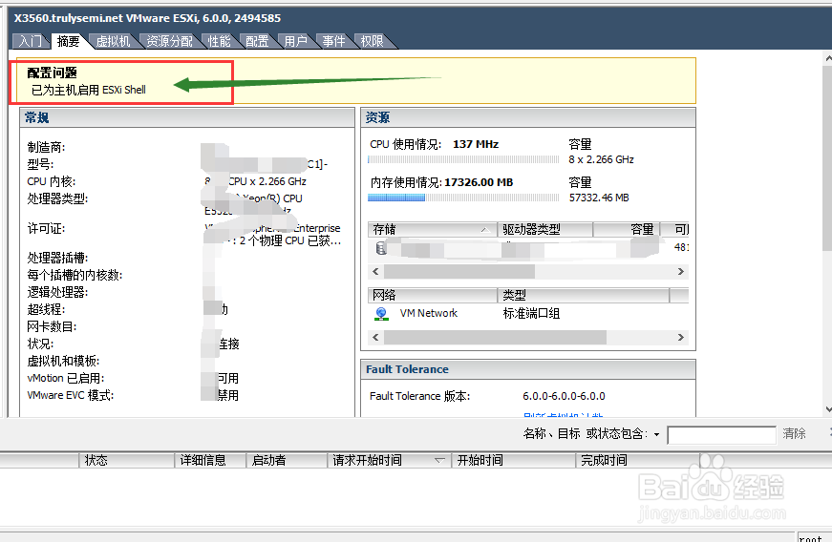This screenshot has width=832, height=542.
Task: Open the 名称、目标 或状态包含 filter dropdown
Action: point(656,434)
